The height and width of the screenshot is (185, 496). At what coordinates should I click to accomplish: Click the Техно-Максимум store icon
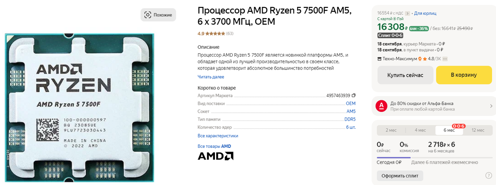(379, 59)
